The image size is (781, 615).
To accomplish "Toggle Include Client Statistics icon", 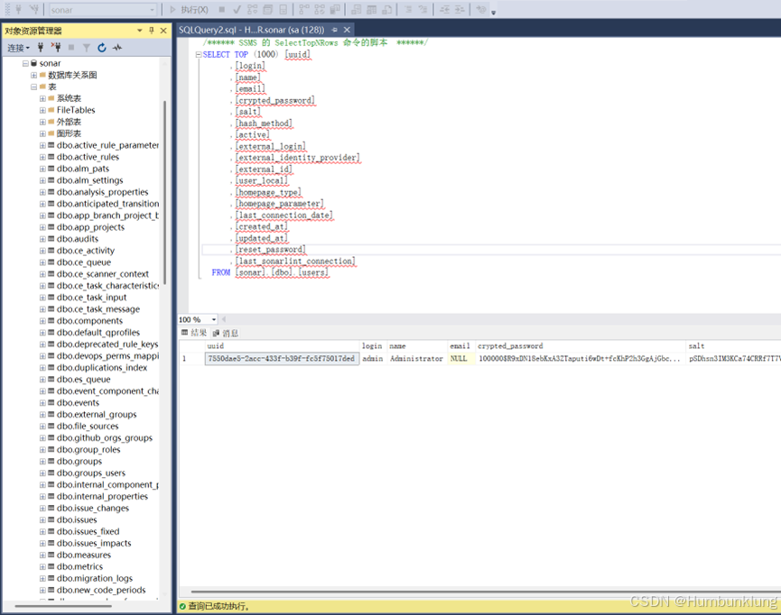I will 335,9.
